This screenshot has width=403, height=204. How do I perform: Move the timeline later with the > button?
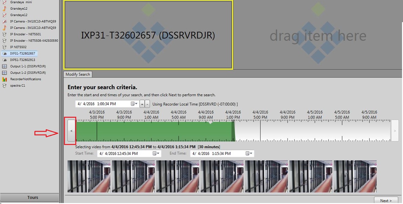pos(395,131)
